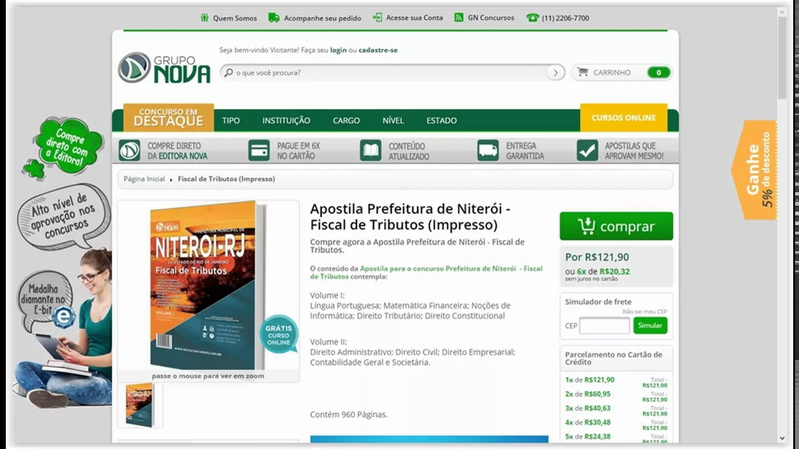The image size is (799, 449).
Task: Click the Ganhe 5% de desconto side tab
Action: [x=754, y=170]
